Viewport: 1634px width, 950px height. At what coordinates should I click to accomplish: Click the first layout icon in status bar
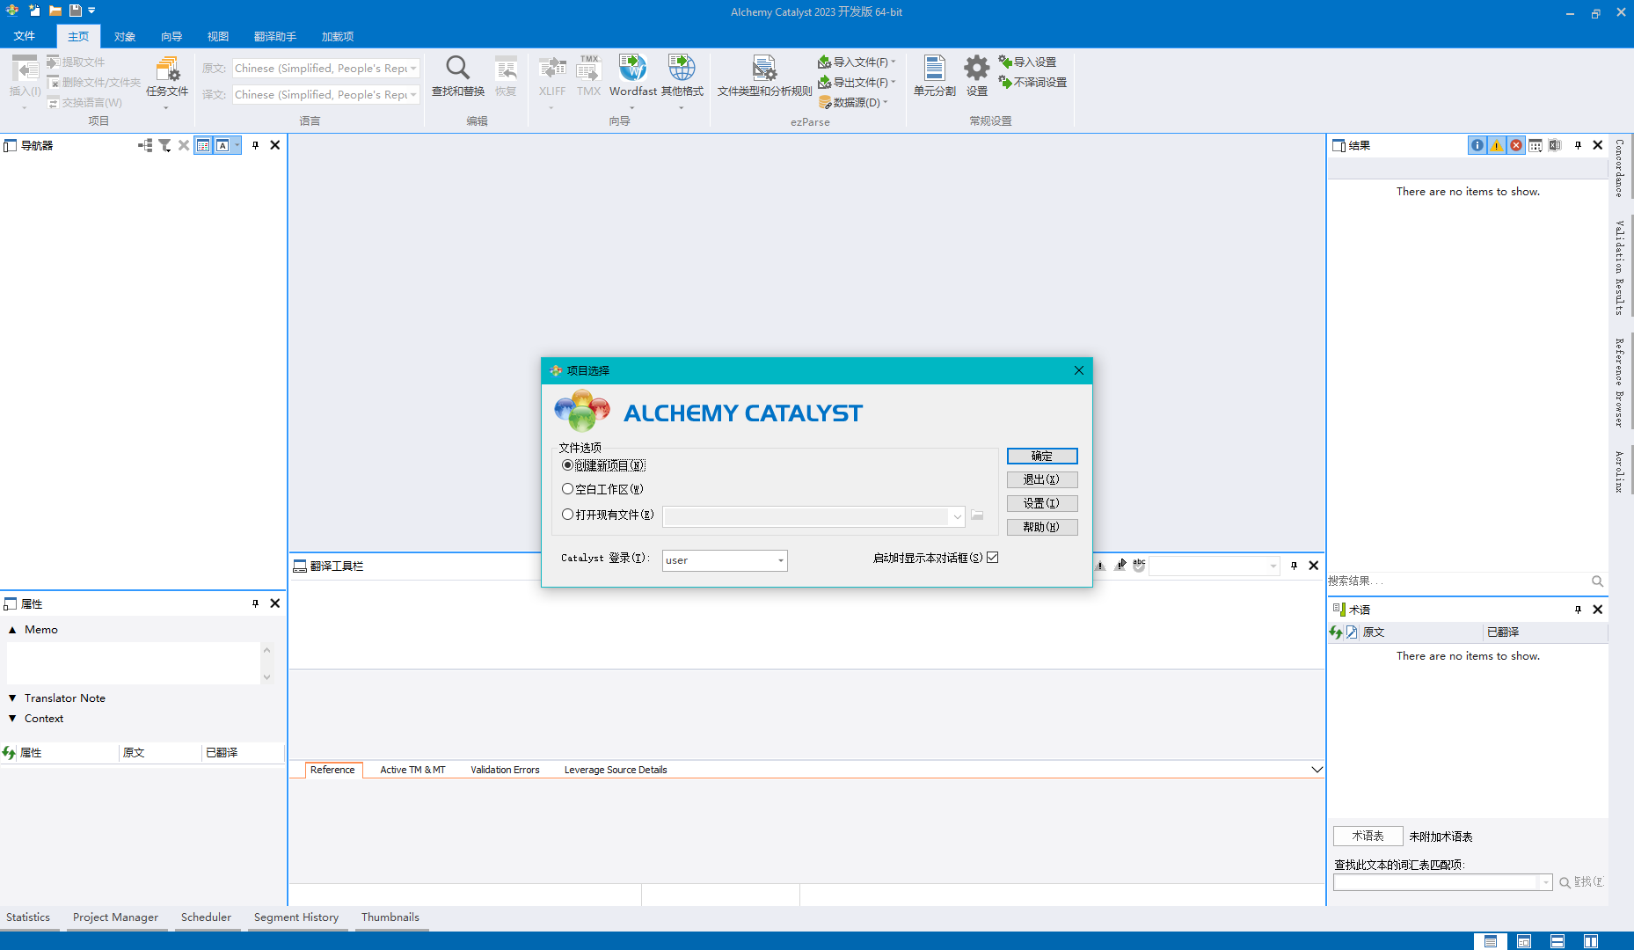[x=1491, y=941]
